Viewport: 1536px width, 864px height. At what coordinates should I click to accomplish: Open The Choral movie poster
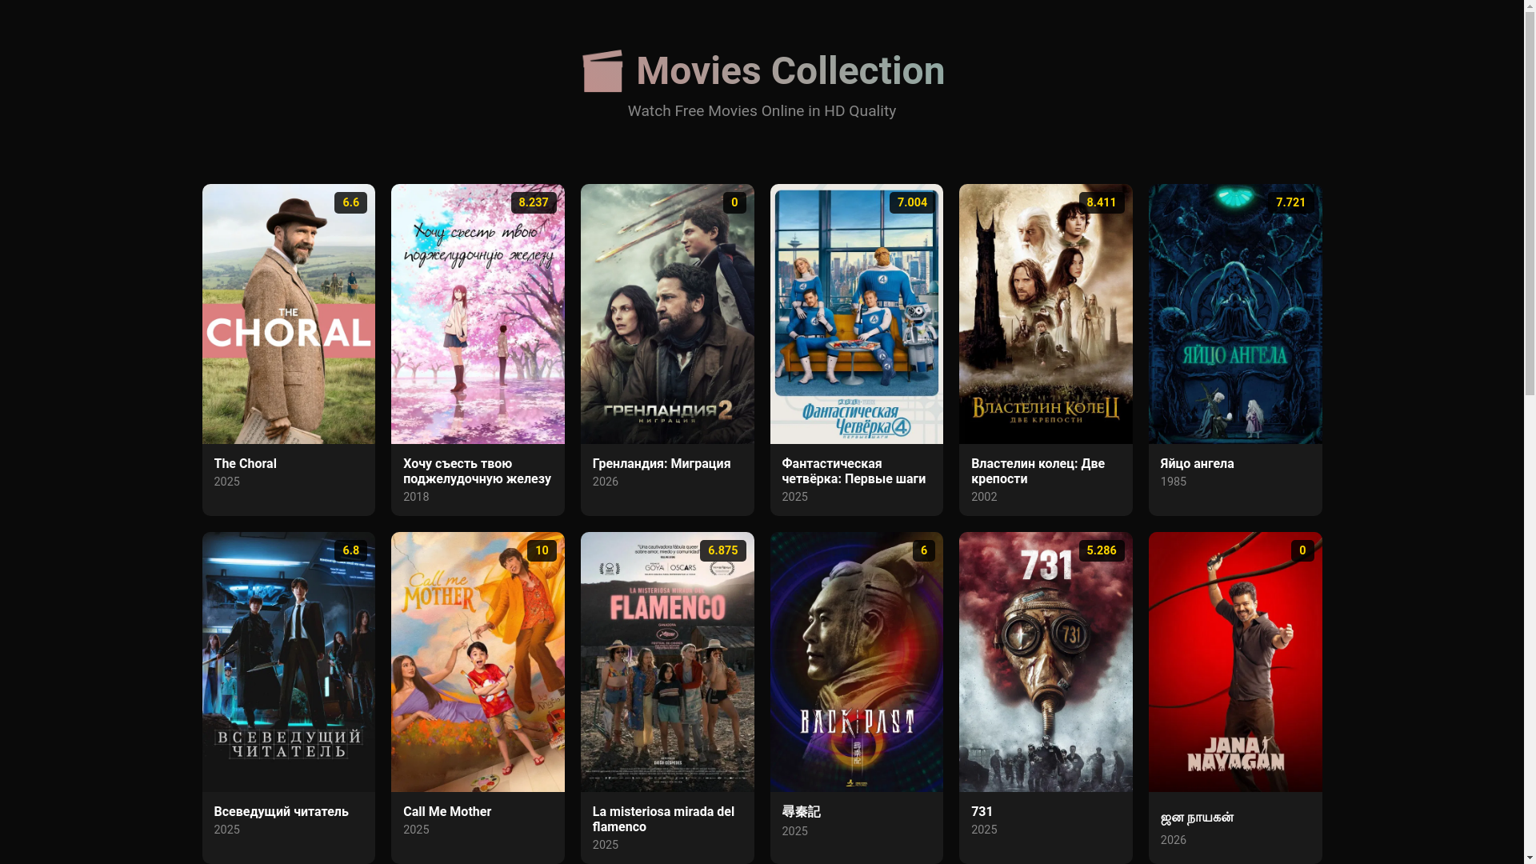tap(288, 314)
